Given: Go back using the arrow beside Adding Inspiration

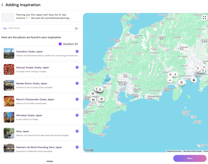Looking at the screenshot, I should pyautogui.click(x=2, y=5).
